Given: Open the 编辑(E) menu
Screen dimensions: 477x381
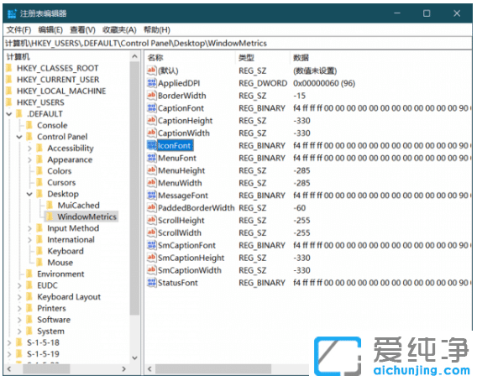Looking at the screenshot, I should point(50,30).
